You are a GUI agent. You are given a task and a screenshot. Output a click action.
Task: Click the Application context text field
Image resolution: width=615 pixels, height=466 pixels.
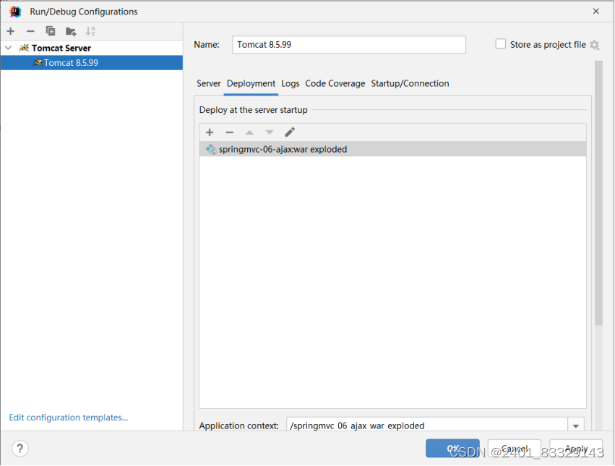pos(426,425)
